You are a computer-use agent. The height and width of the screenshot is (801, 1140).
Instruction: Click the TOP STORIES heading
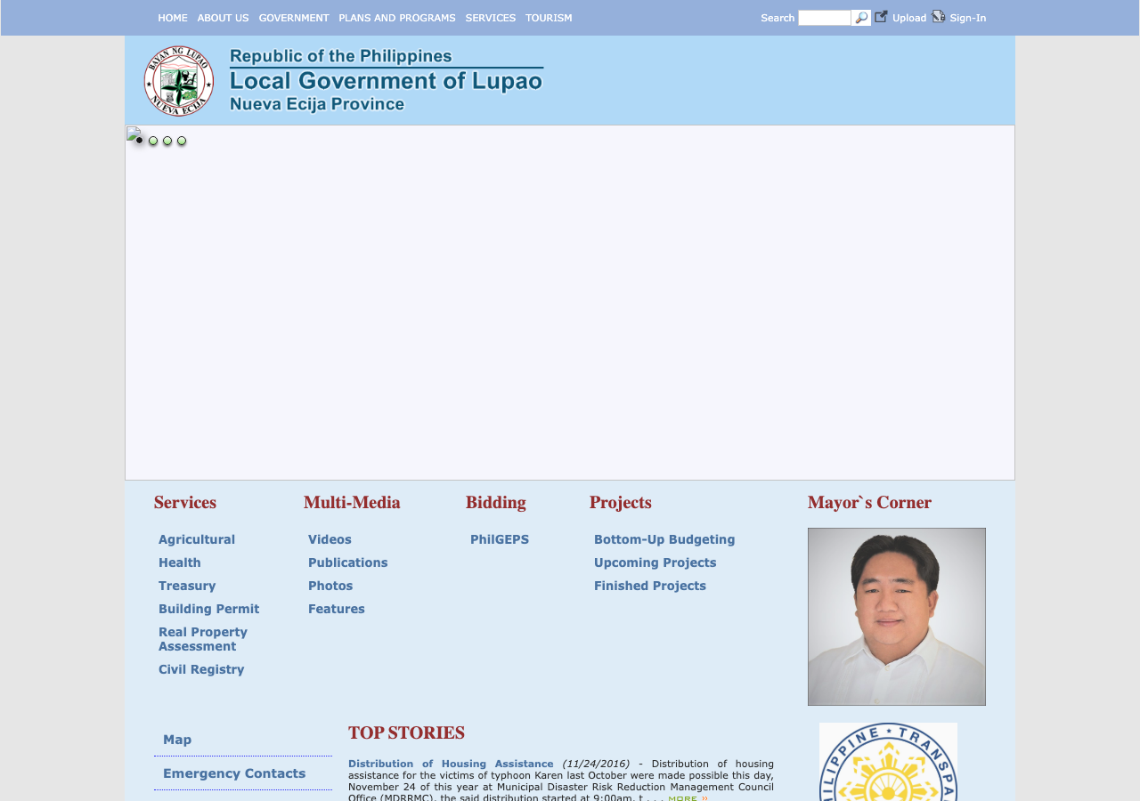pyautogui.click(x=407, y=733)
